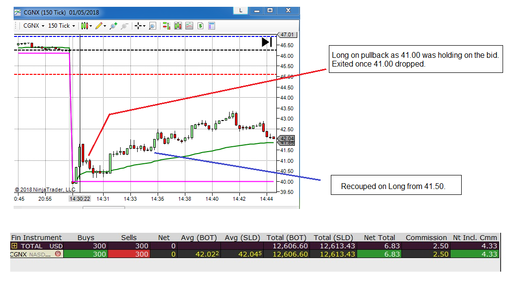This screenshot has width=523, height=294.
Task: Click the chart toolbar drag handle
Action: click(x=16, y=26)
